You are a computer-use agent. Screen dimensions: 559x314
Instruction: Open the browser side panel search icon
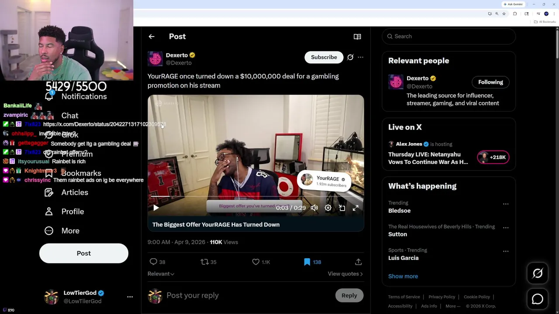(527, 14)
